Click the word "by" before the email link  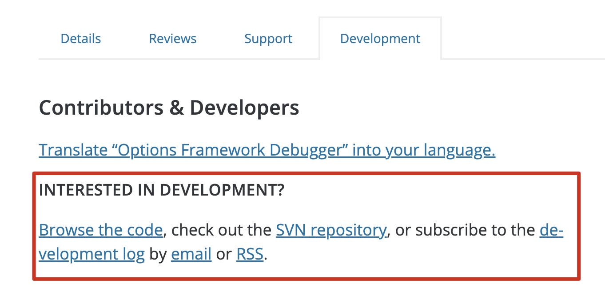pos(158,254)
